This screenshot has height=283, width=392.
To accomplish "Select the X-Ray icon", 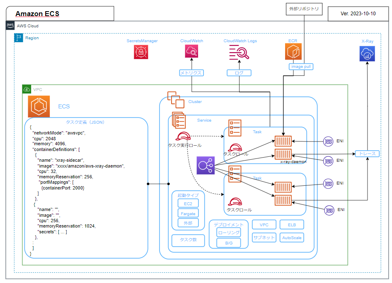I will point(367,53).
